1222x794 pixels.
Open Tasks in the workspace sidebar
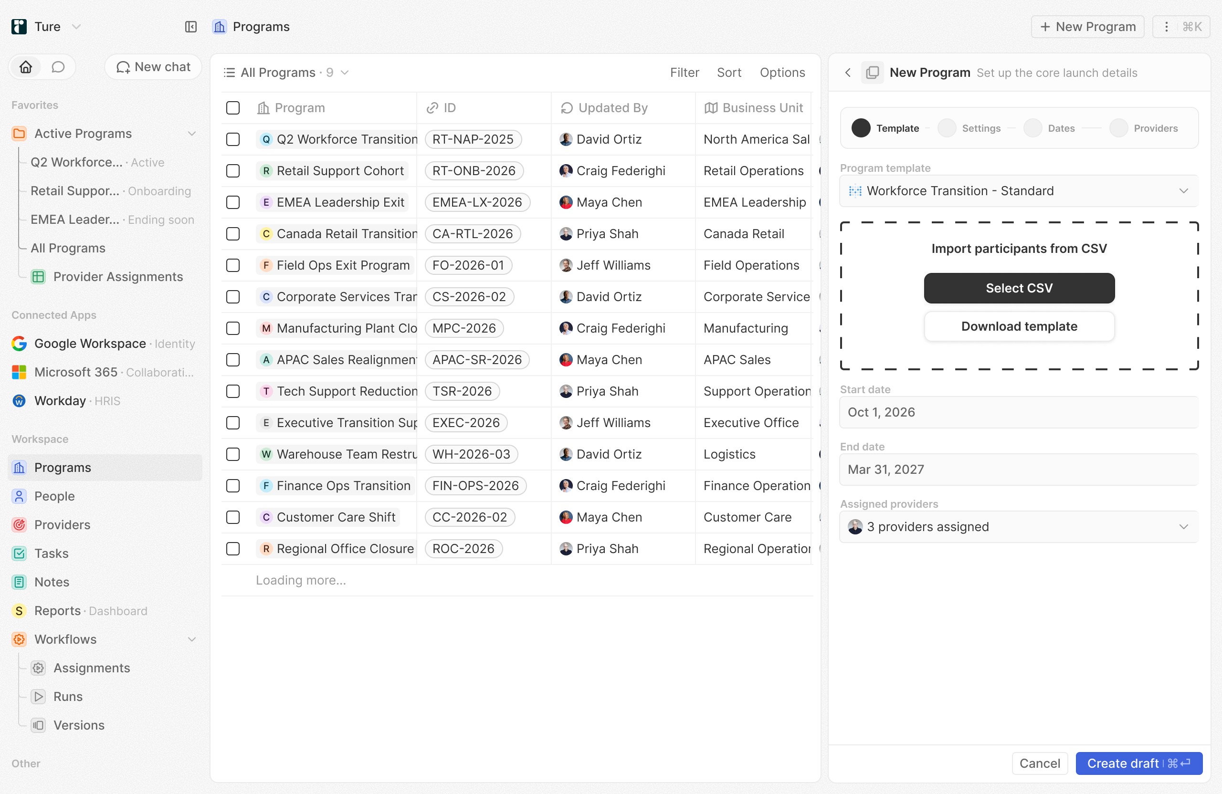[x=105, y=554]
